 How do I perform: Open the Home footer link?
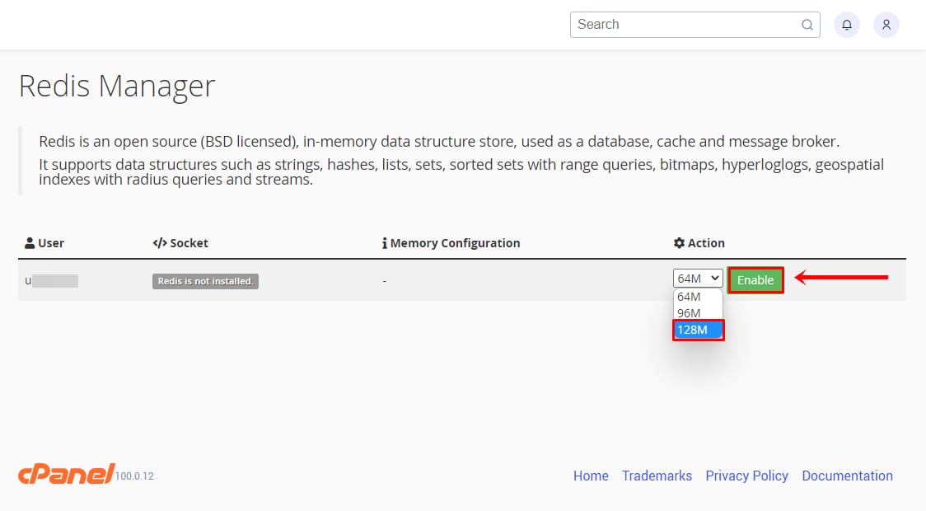click(x=591, y=476)
